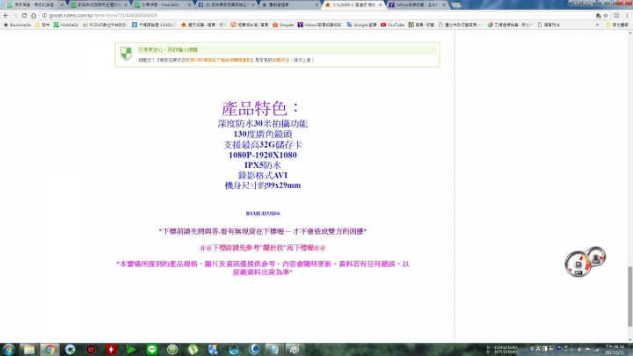This screenshot has width=633, height=356.
Task: Expand the bookmarks overflow chevron
Action: (598, 25)
